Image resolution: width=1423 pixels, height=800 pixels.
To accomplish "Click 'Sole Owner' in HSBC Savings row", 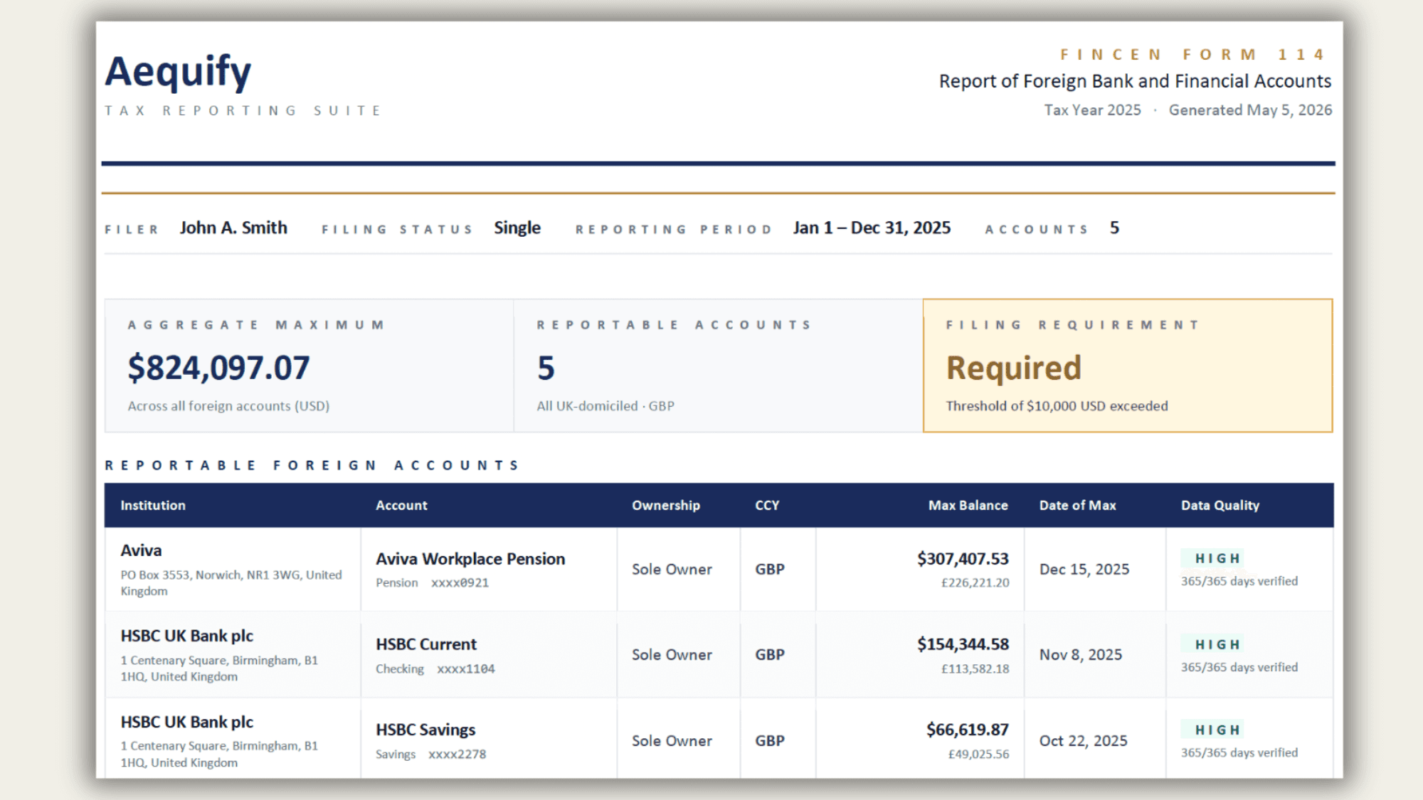I will coord(672,741).
